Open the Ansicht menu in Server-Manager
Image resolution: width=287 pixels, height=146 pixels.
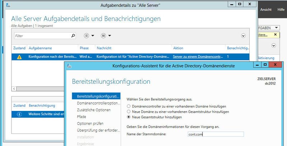pos(266,10)
